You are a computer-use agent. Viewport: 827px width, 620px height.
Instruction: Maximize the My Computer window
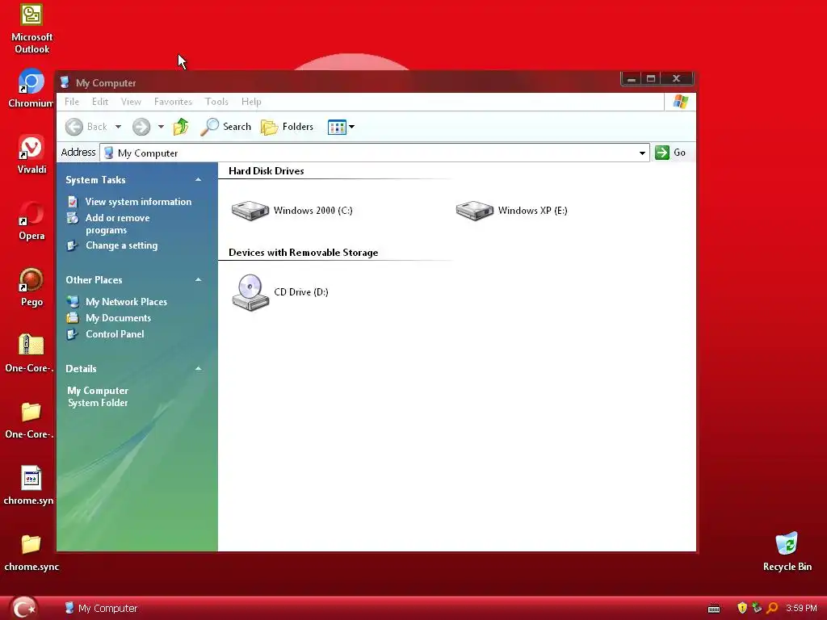tap(652, 78)
